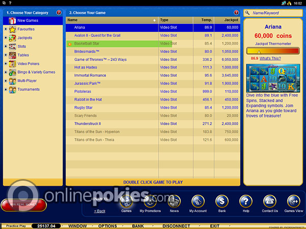Open the New Games gift icon
Image resolution: width=306 pixels, height=229 pixels.
click(12, 21)
